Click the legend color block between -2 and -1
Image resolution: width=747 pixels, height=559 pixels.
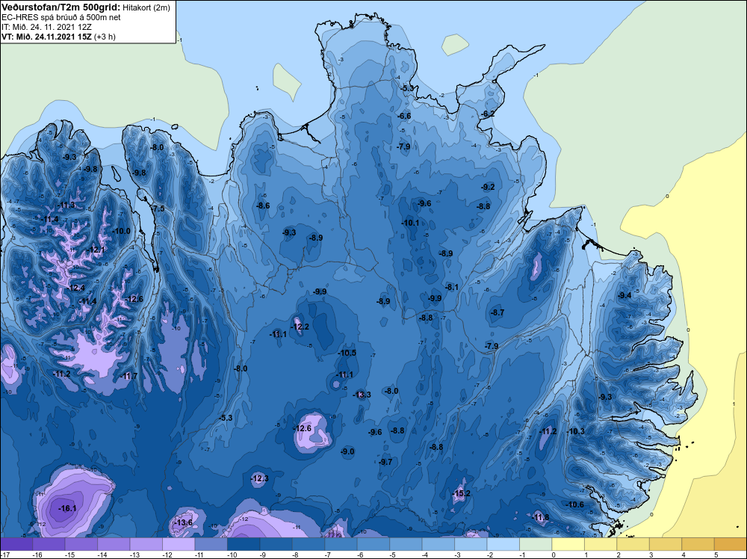(503, 544)
